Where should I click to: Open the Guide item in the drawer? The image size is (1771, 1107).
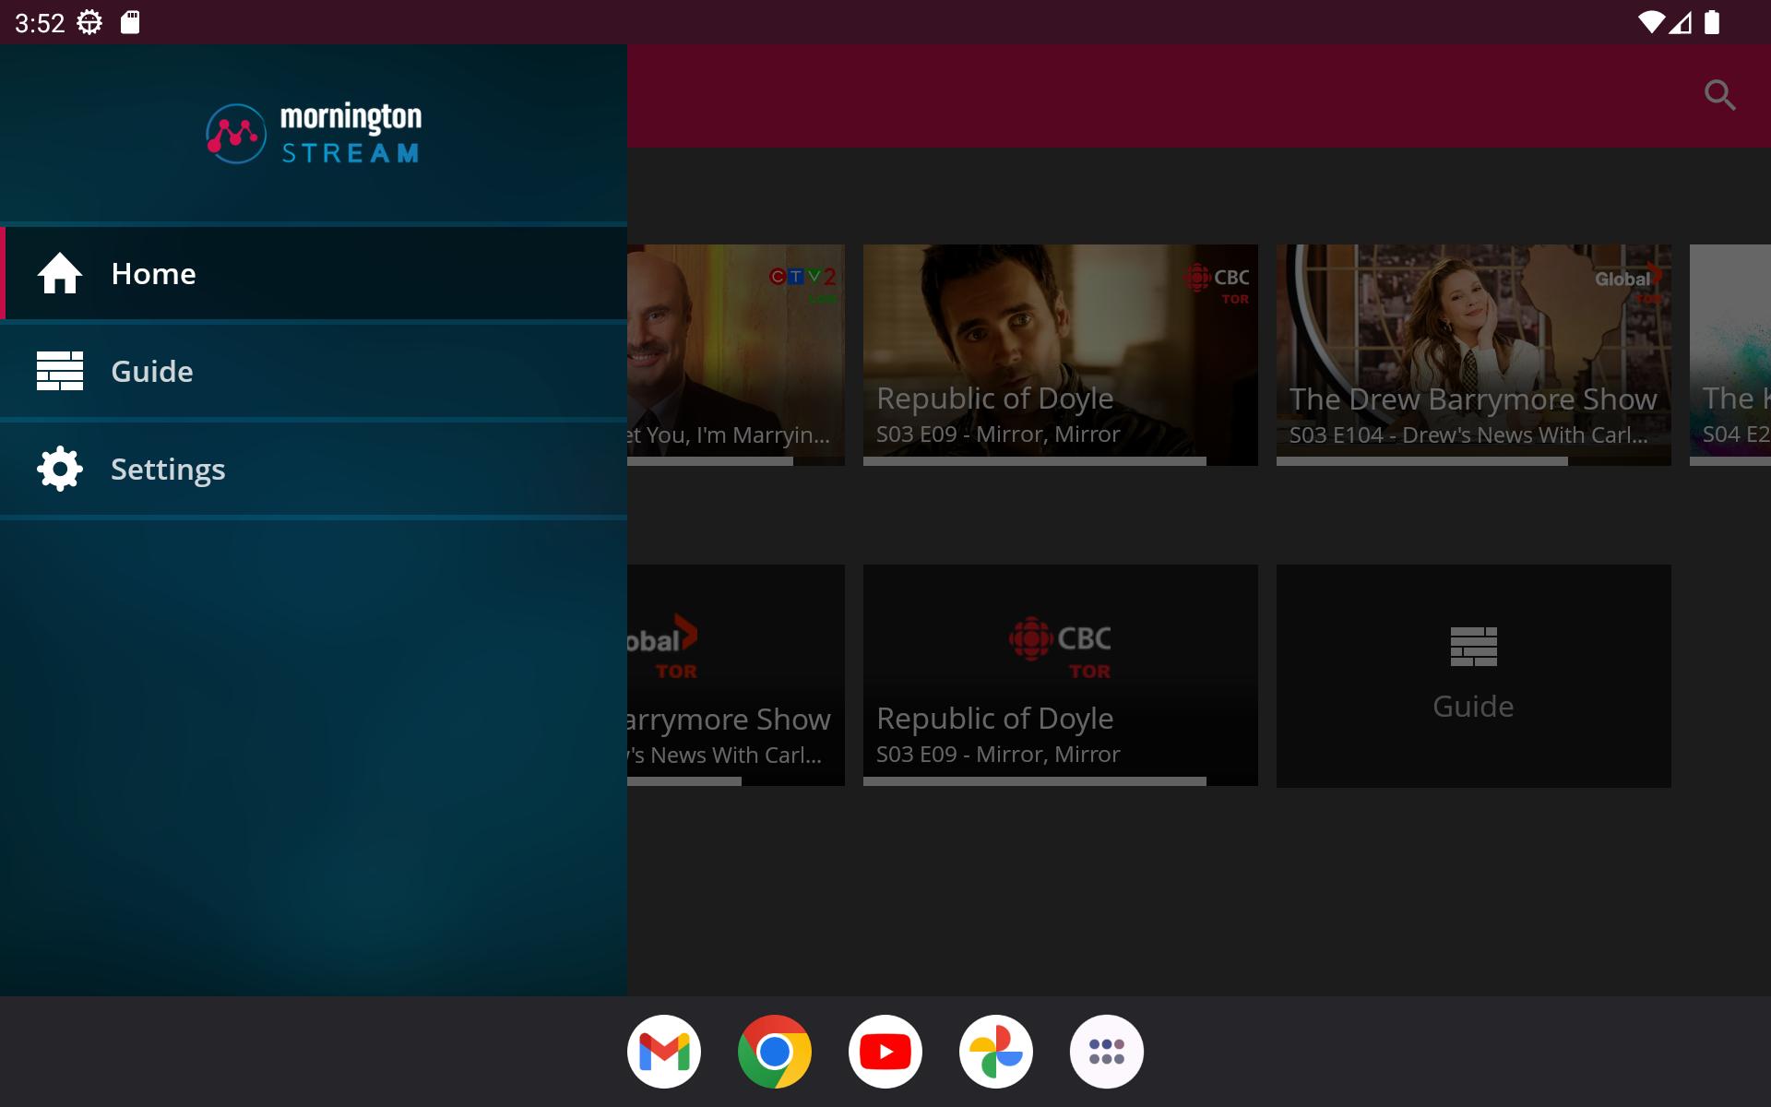314,372
